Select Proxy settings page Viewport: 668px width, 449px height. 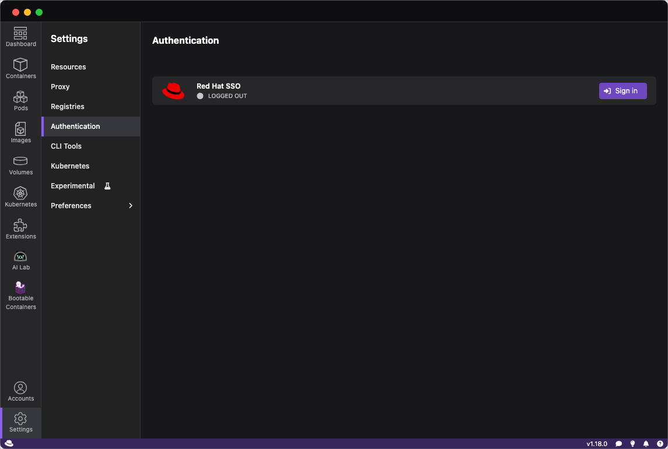(60, 87)
